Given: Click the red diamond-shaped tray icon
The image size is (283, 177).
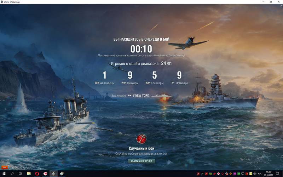Looking at the screenshot, I should pyautogui.click(x=223, y=173).
